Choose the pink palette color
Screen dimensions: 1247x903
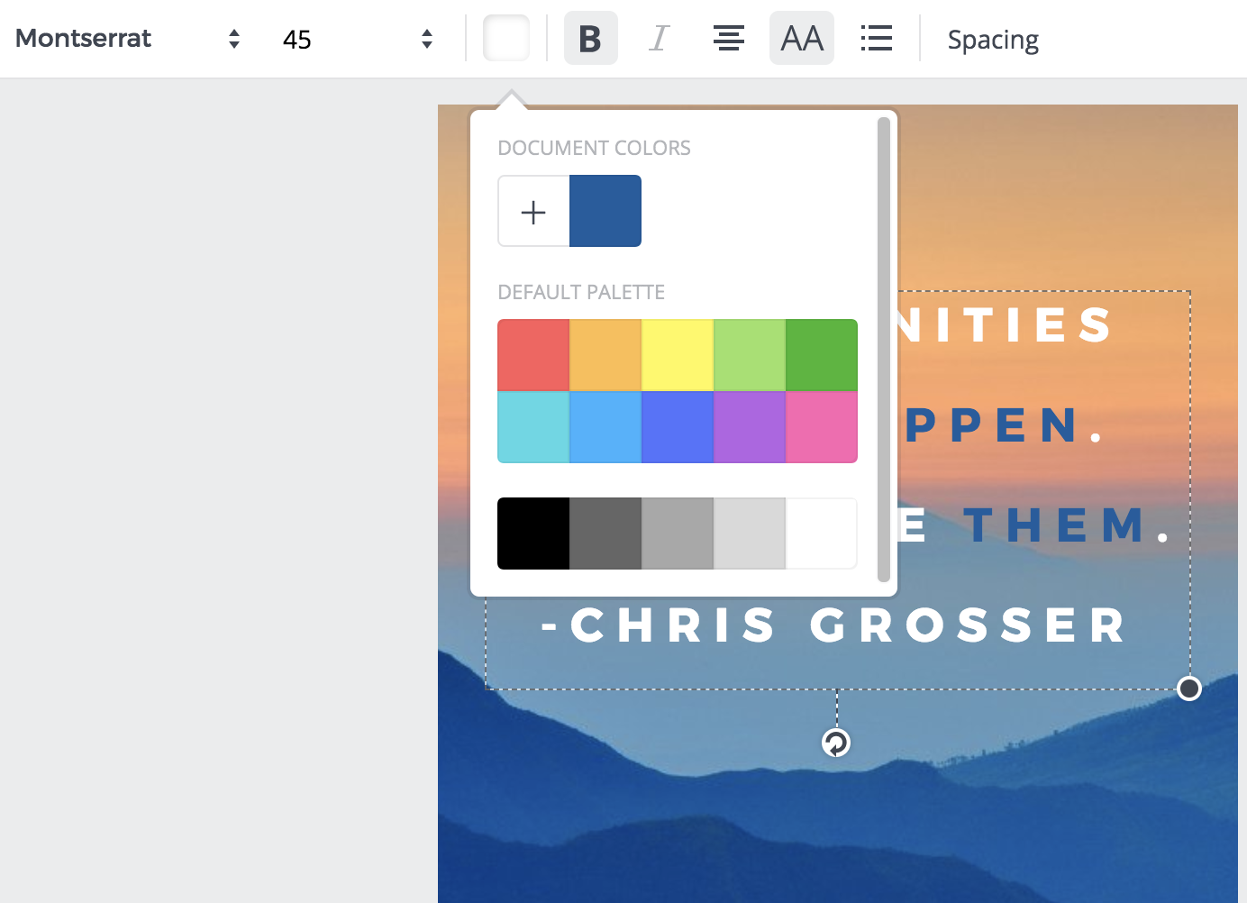point(822,427)
